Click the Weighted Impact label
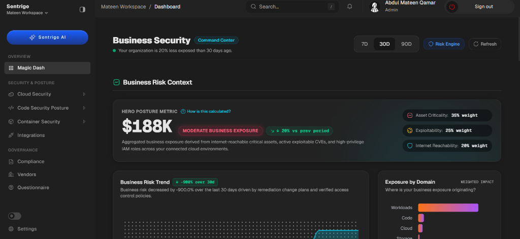The width and height of the screenshot is (520, 239). pos(477,182)
